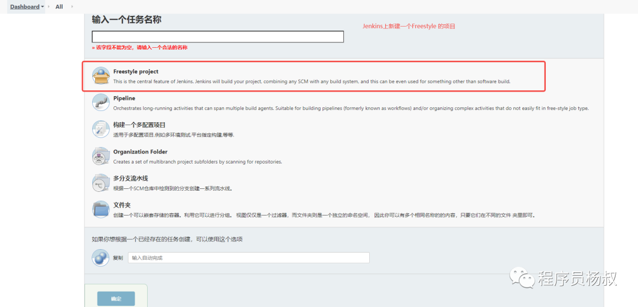The width and height of the screenshot is (638, 307).
Task: Pick the 文件夹 title text
Action: pyautogui.click(x=122, y=205)
